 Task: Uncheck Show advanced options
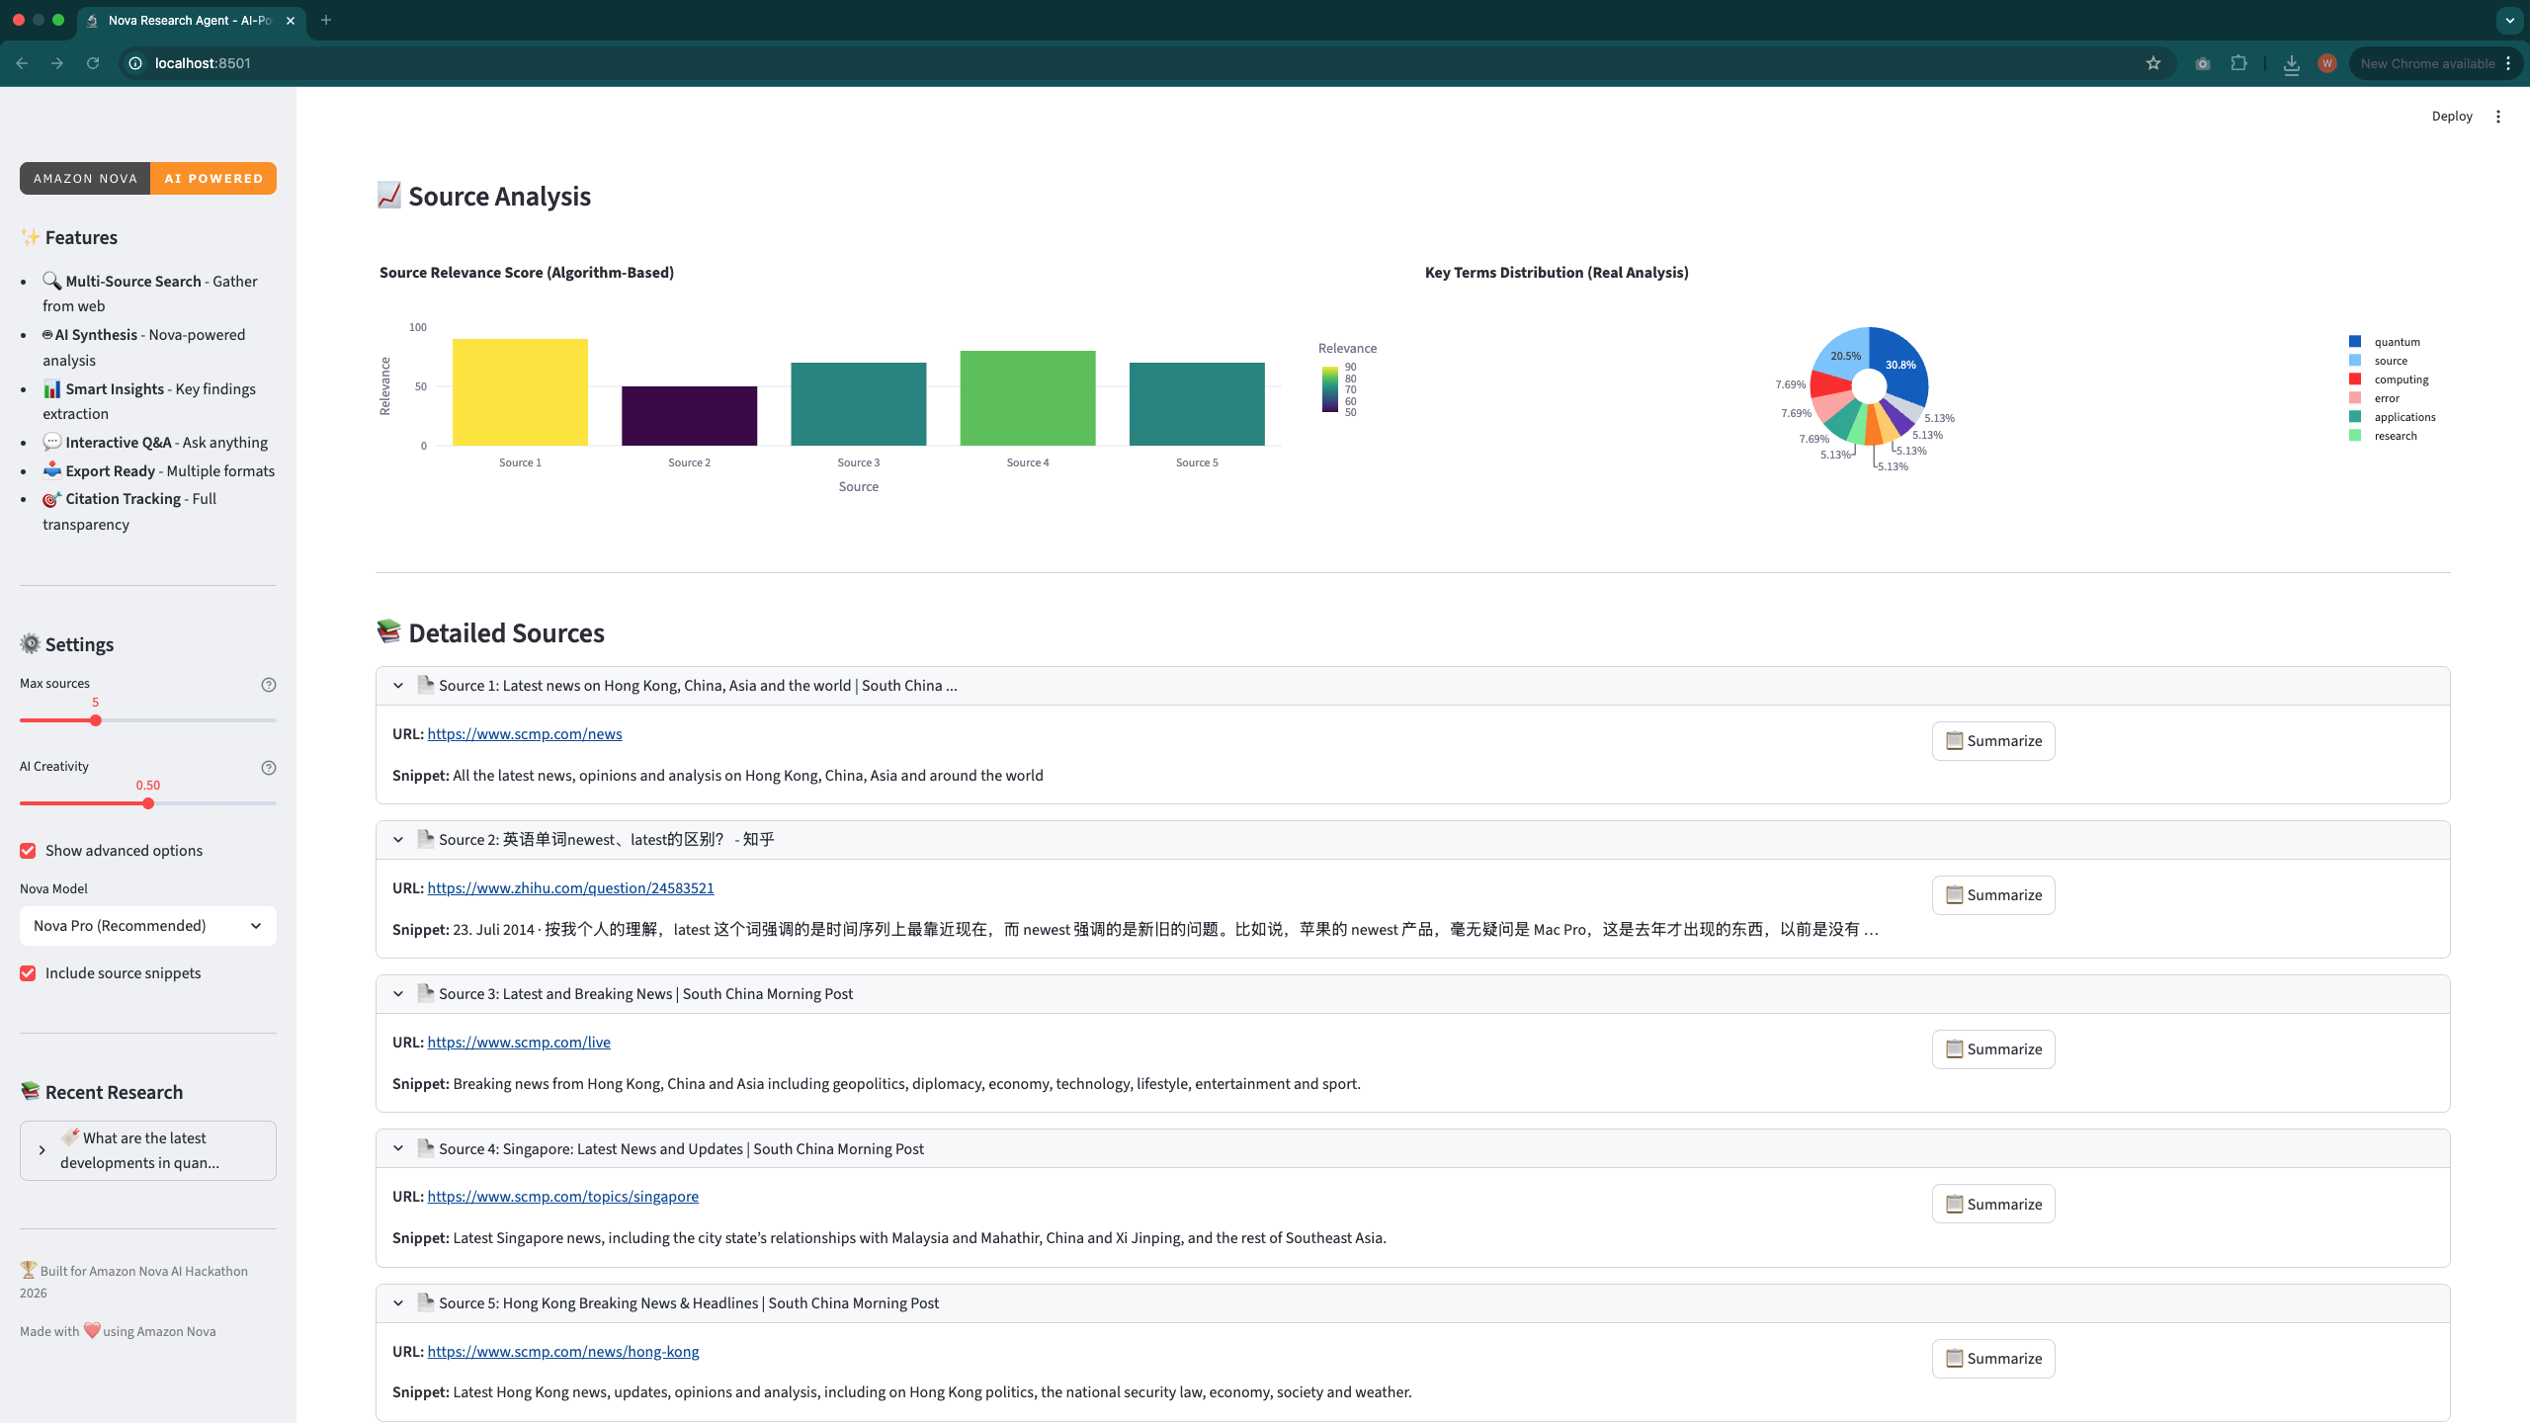(28, 851)
